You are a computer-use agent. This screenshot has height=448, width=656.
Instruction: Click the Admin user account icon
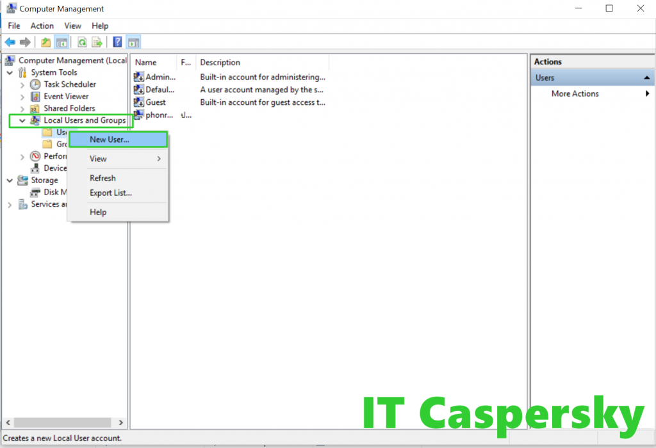click(x=138, y=77)
